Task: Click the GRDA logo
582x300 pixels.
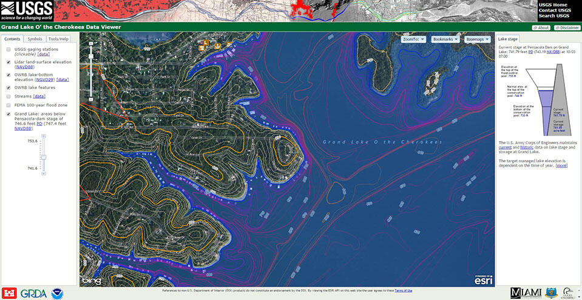Action: pos(33,293)
